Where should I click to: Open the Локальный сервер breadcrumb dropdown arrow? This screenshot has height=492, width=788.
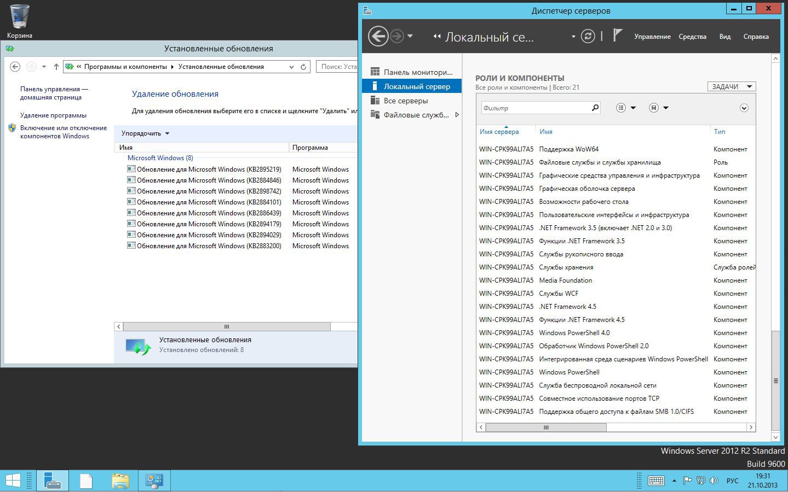click(x=573, y=37)
